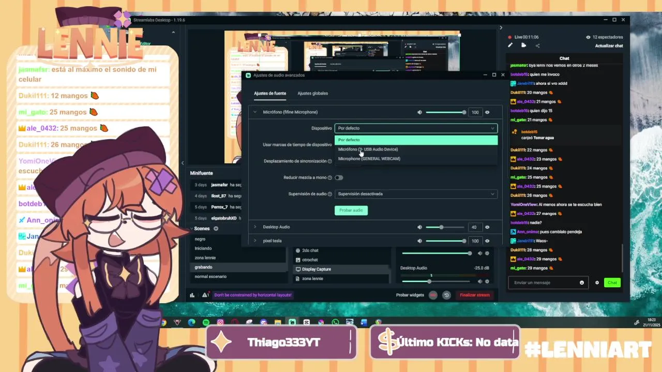Click Don't be constrained by horizontal layouts banner
This screenshot has height=372, width=662.
point(253,295)
